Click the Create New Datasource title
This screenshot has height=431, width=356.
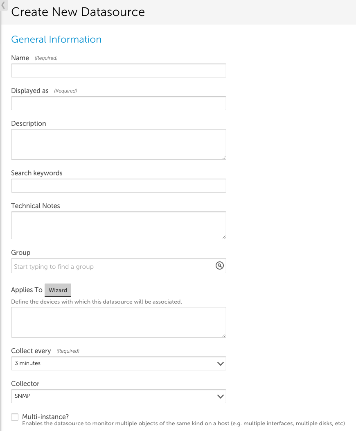[x=78, y=12]
